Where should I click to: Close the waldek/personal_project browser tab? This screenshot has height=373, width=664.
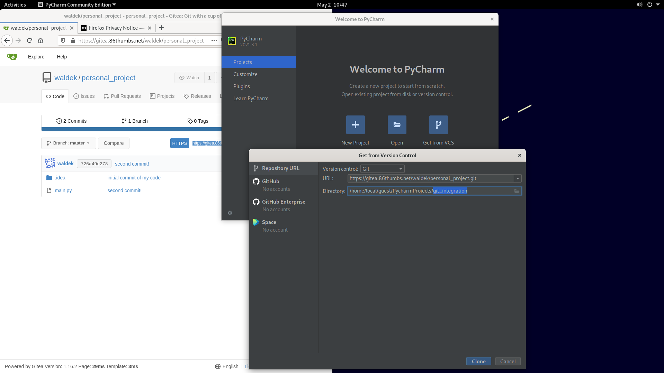[x=72, y=28]
